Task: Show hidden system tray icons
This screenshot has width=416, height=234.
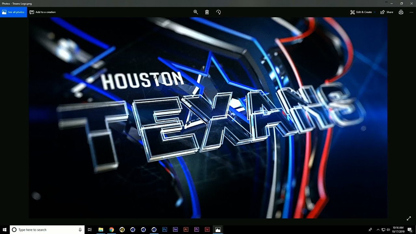Action: tap(378, 229)
